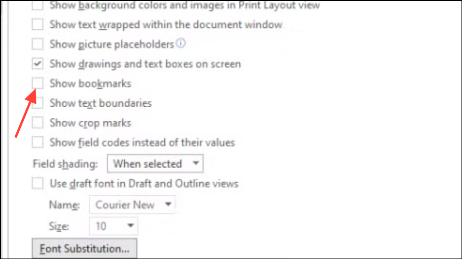Click the When selected field value
The width and height of the screenshot is (462, 259).
tap(148, 164)
